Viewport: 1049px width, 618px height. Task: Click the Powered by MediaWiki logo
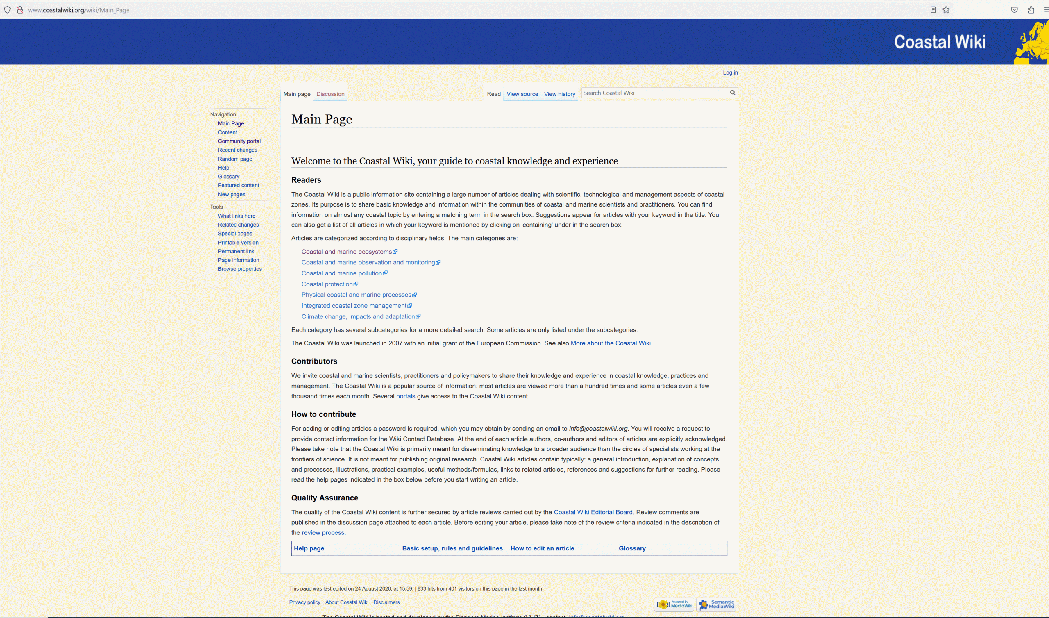[x=674, y=604]
